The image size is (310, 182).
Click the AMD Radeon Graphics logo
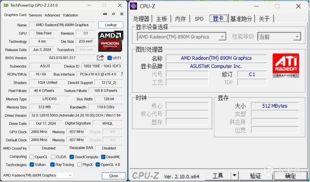[x=111, y=41]
